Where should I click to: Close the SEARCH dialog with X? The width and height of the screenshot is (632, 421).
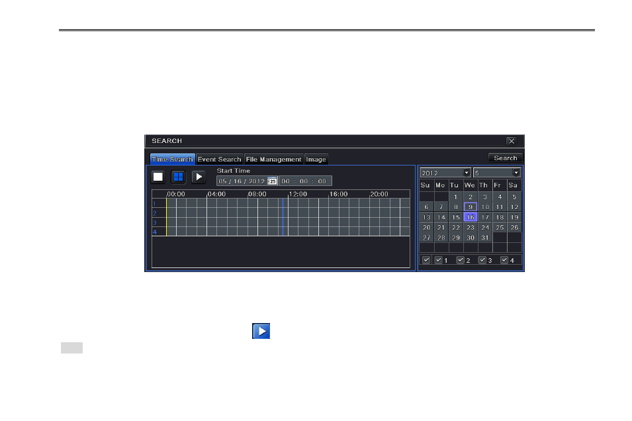512,141
